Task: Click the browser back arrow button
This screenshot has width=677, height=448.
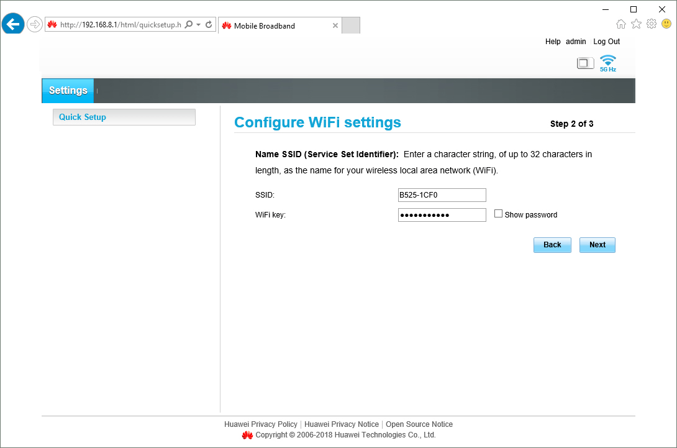Action: click(x=13, y=25)
